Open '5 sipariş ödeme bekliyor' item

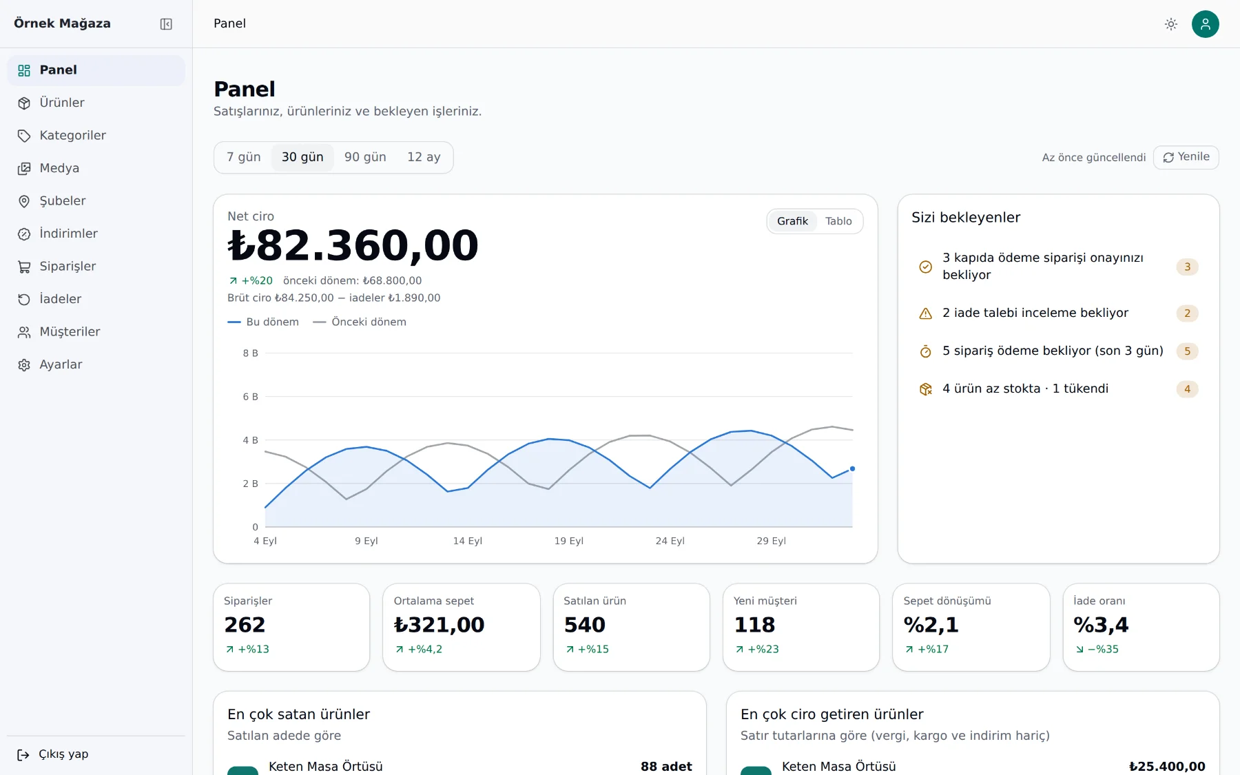[1059, 351]
